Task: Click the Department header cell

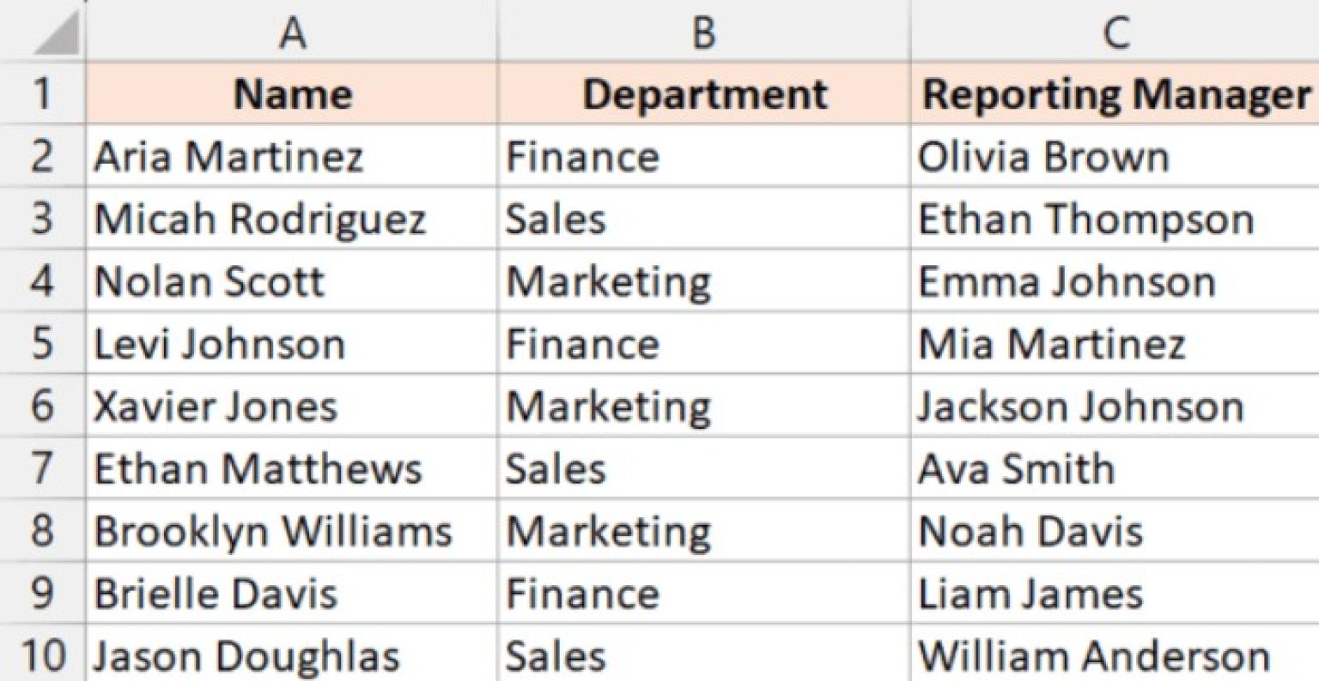Action: [x=702, y=93]
